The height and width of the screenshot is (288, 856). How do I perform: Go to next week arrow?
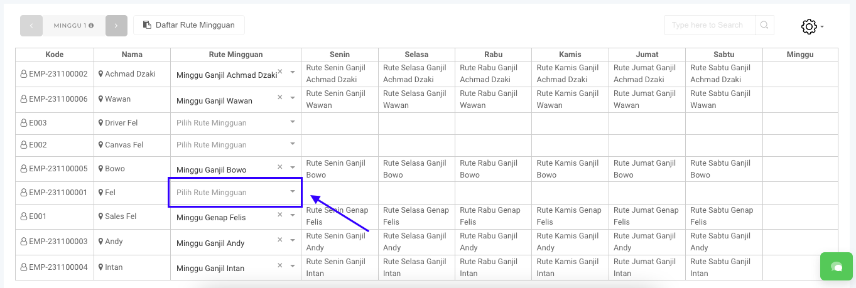click(116, 26)
